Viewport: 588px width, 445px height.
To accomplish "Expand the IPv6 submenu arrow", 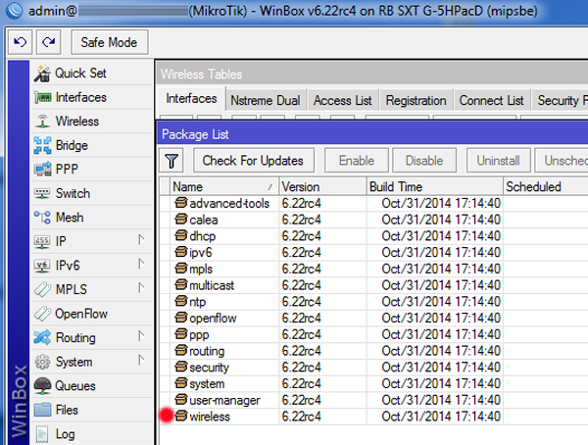I will 141,264.
